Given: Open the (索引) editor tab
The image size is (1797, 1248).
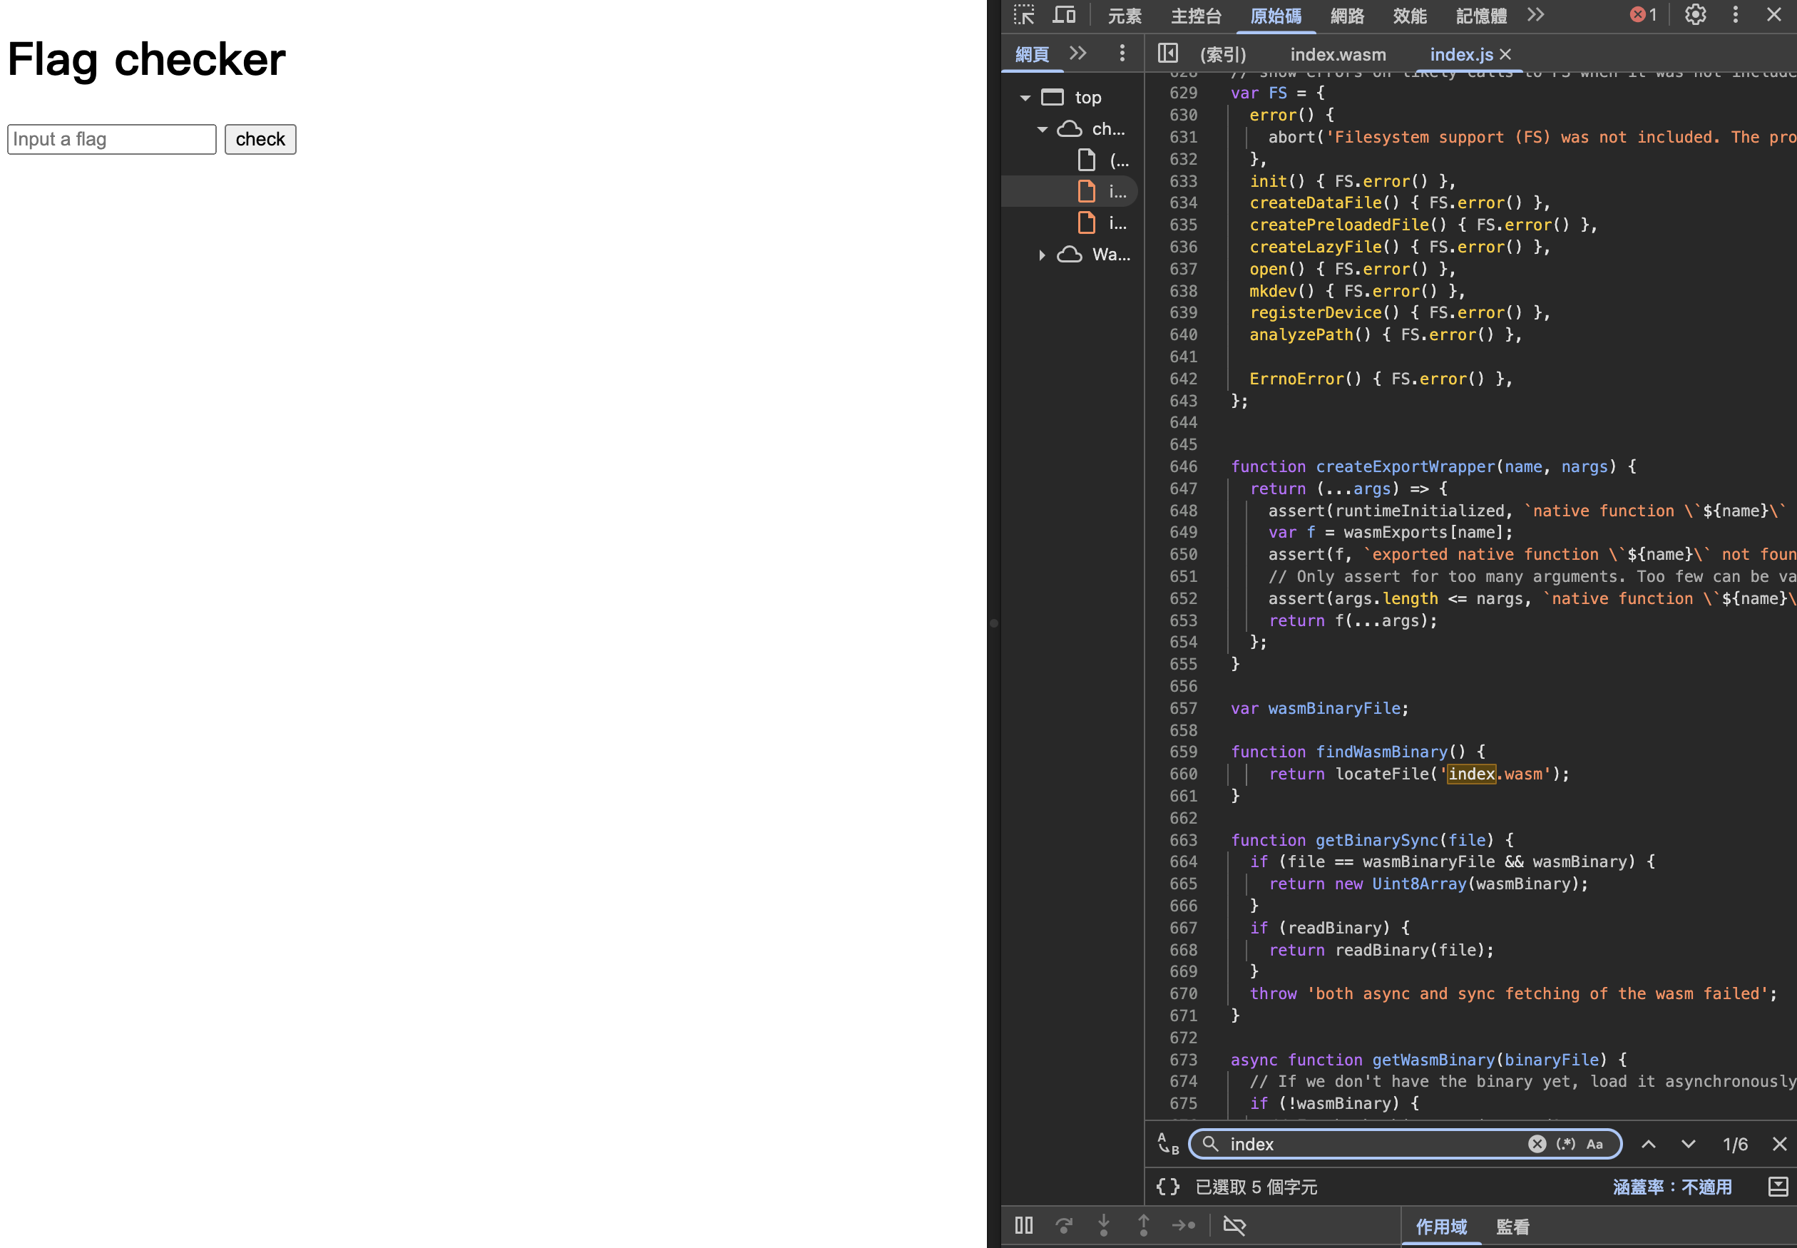Looking at the screenshot, I should (x=1223, y=54).
